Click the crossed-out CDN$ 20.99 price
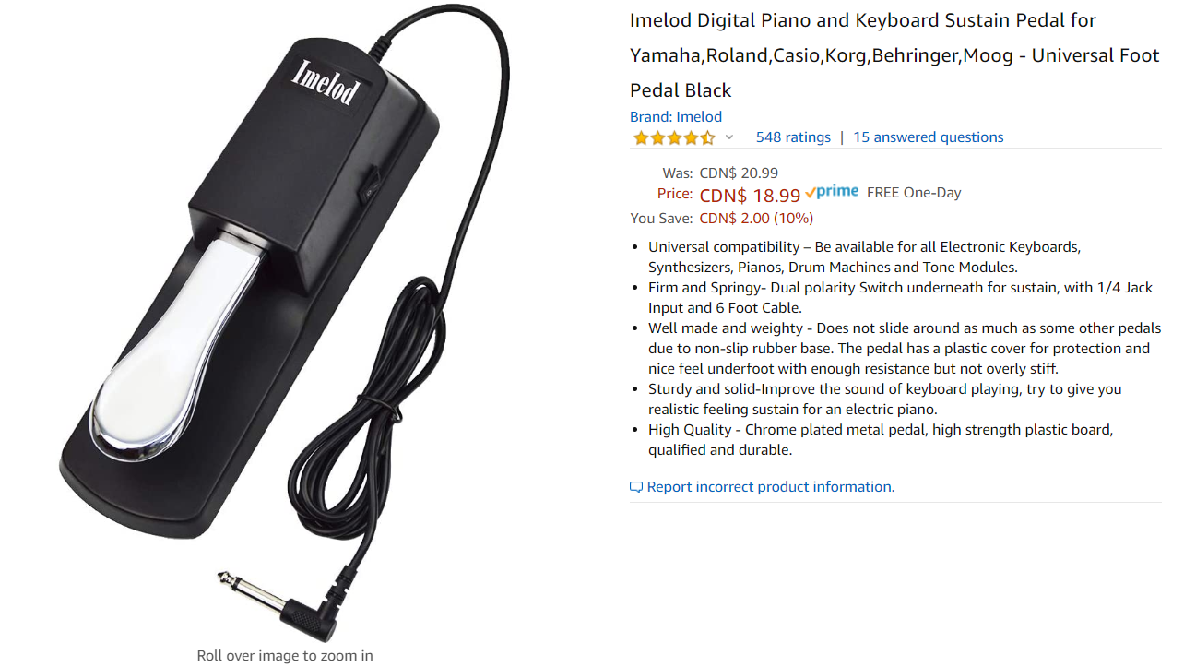 click(x=739, y=173)
